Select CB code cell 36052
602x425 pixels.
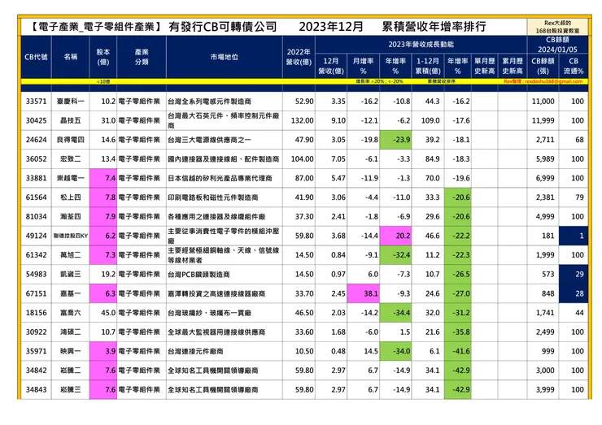36,158
